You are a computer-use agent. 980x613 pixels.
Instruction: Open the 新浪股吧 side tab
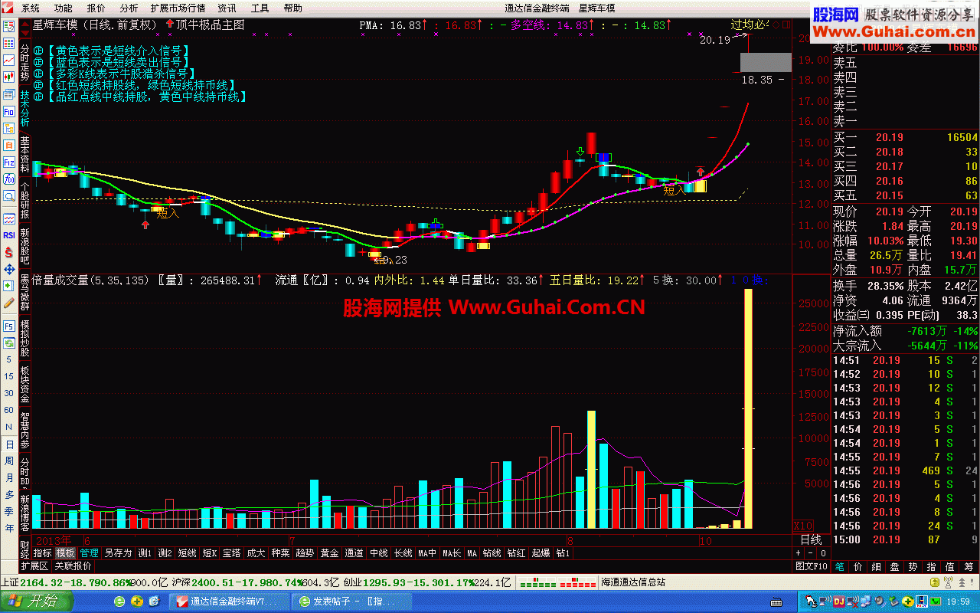pyautogui.click(x=24, y=245)
